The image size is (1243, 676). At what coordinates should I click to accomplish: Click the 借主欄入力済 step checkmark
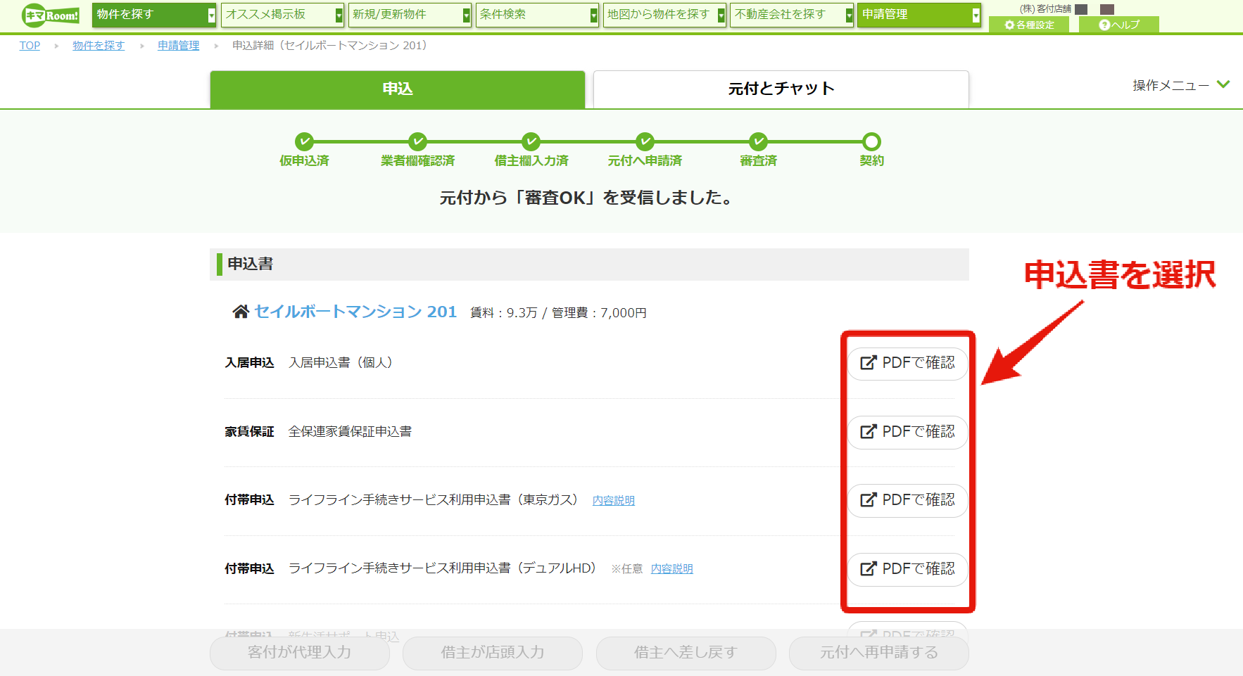click(x=531, y=141)
